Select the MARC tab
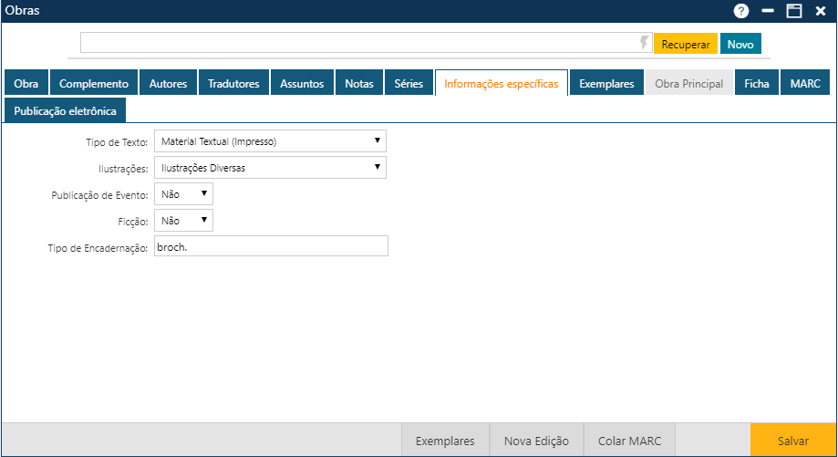This screenshot has height=457, width=838. (x=805, y=83)
